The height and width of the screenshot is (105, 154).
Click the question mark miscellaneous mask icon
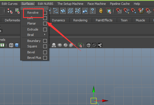[93, 11]
